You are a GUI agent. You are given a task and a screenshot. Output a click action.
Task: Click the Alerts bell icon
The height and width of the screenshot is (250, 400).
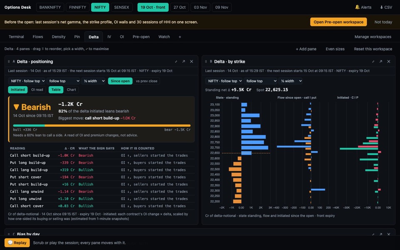[x=357, y=7]
